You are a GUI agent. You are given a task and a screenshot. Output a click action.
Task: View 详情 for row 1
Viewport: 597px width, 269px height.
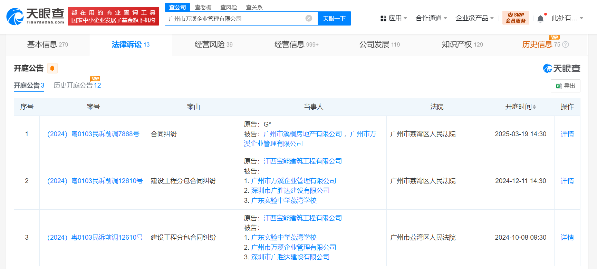click(x=567, y=134)
